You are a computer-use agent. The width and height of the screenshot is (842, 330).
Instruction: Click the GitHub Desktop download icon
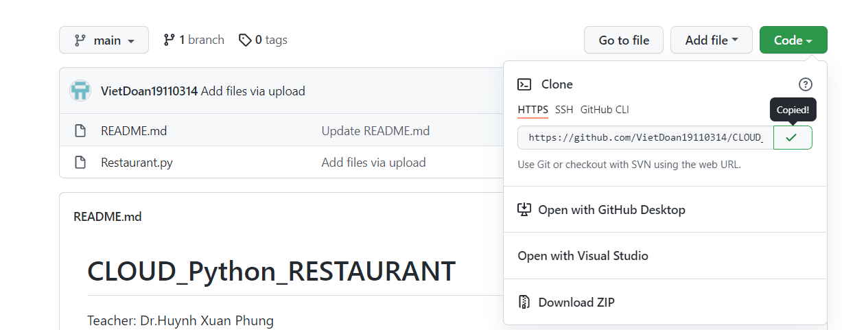(524, 209)
